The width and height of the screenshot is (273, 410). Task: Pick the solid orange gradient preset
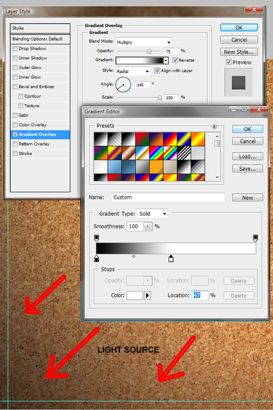click(x=157, y=167)
